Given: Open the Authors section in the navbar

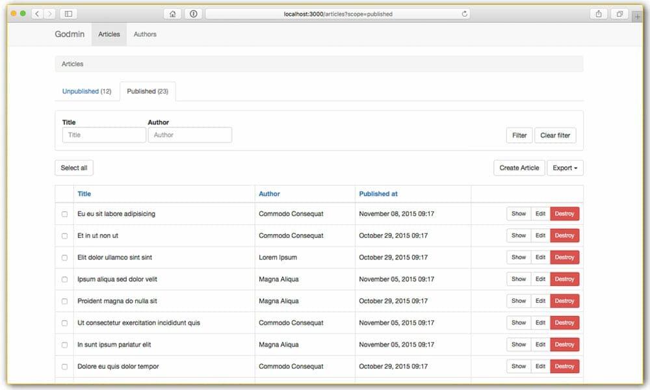Looking at the screenshot, I should (x=144, y=34).
